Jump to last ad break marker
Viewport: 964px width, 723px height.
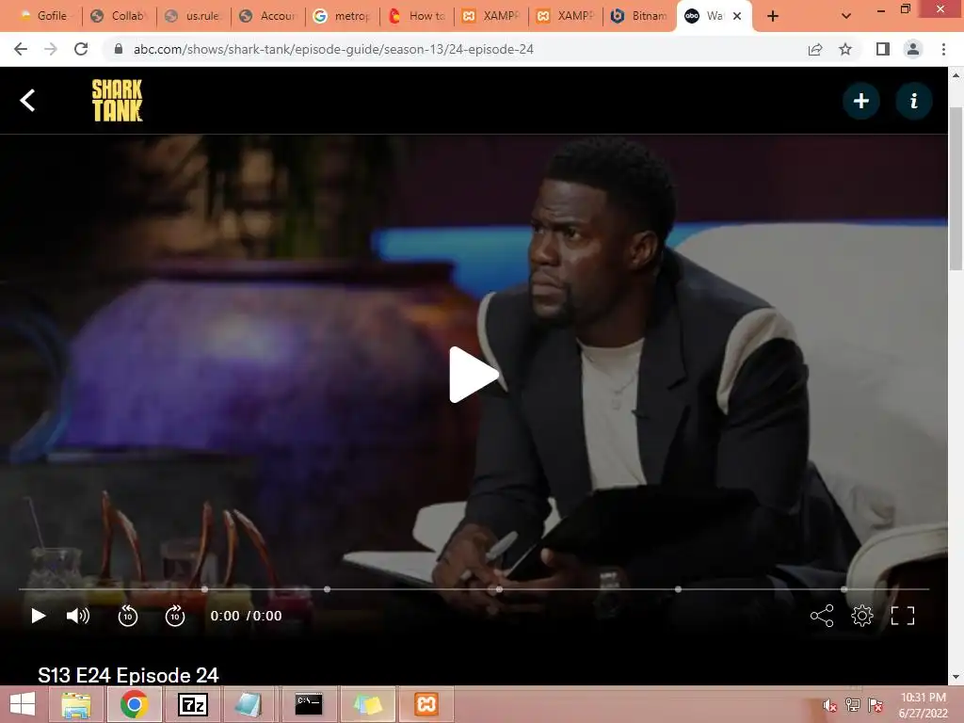(844, 589)
